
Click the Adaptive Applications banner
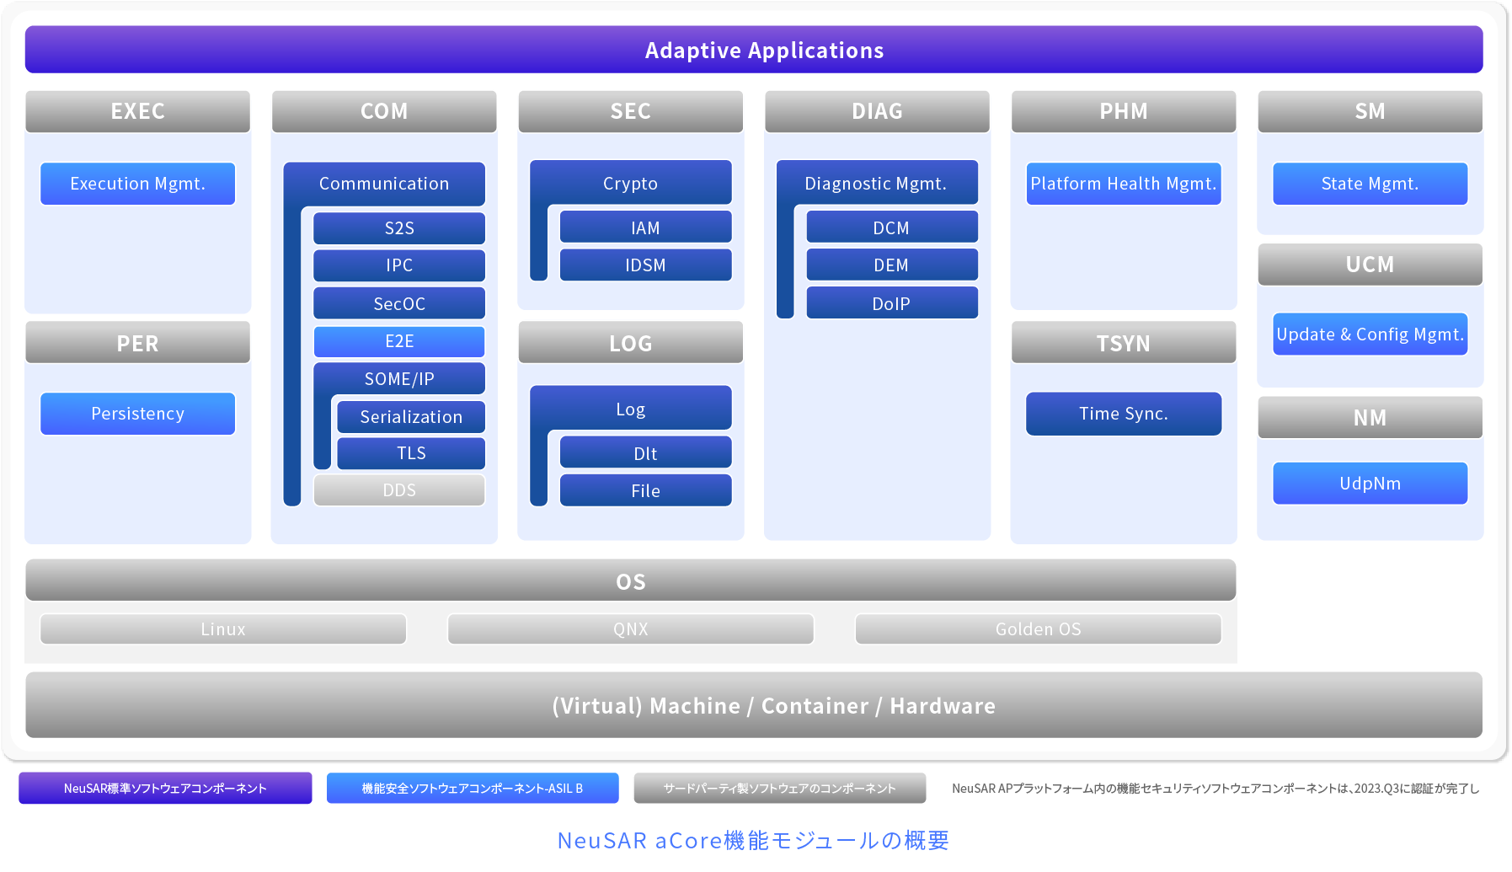(x=754, y=50)
